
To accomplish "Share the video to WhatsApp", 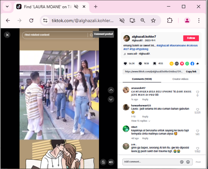I will 187,63.
